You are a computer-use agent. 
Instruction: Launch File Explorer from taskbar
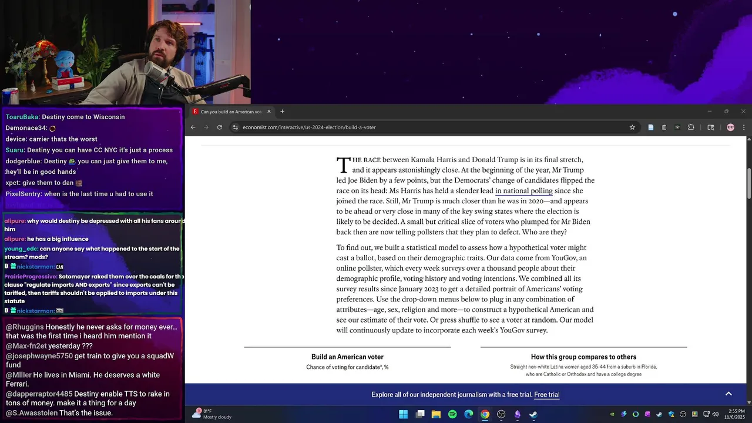(x=436, y=414)
